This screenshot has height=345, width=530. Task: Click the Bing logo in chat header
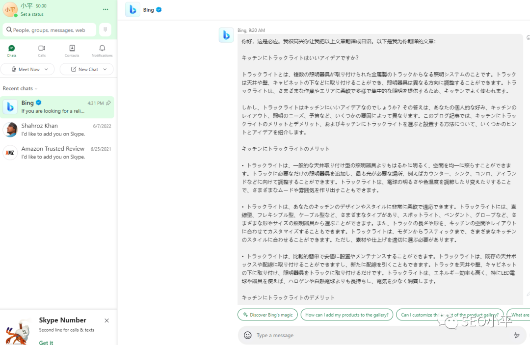[132, 10]
